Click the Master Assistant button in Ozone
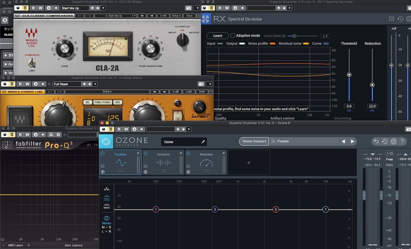Screen dimensions: 411x249 click(254, 141)
